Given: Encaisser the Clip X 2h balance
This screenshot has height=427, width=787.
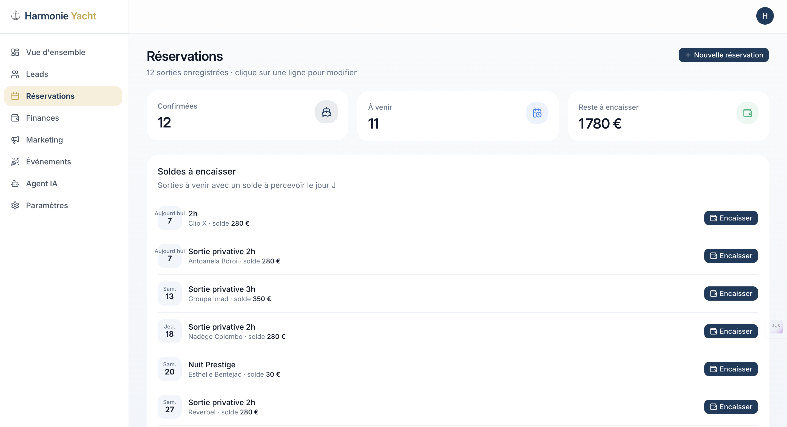Looking at the screenshot, I should pyautogui.click(x=731, y=218).
